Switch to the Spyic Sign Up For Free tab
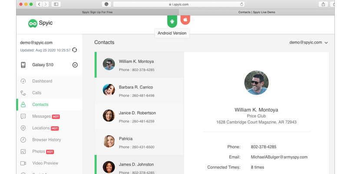 (98, 13)
